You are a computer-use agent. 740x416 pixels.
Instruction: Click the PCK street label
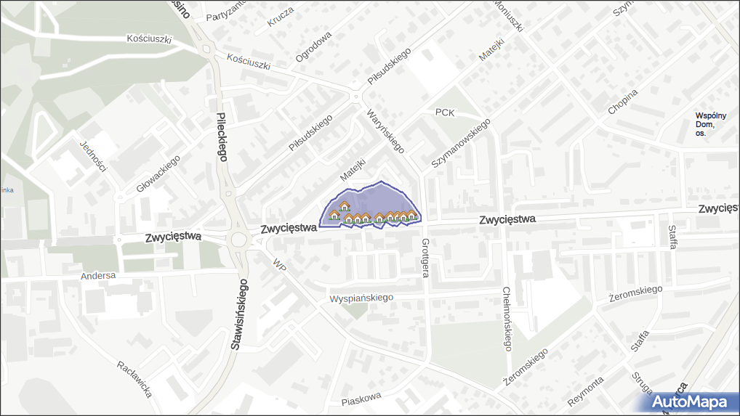[x=444, y=112]
